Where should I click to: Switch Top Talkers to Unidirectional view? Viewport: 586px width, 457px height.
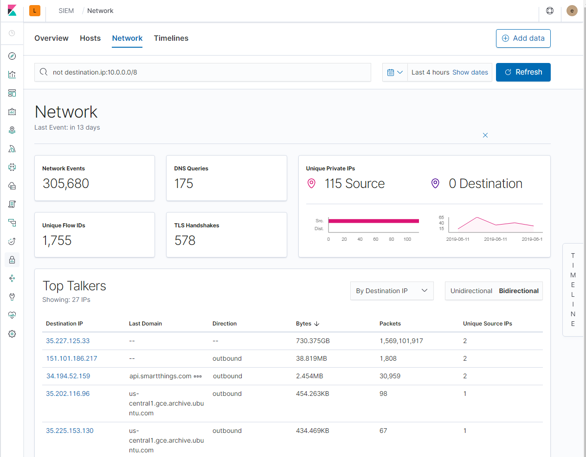[471, 291]
